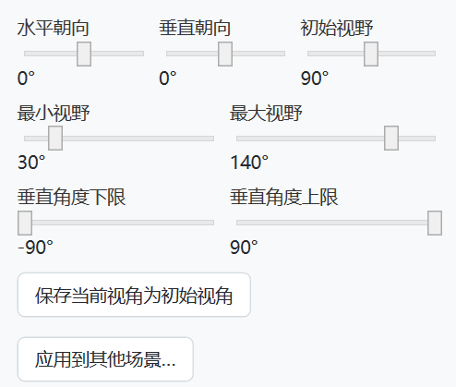The image size is (456, 387).
Task: Click 垂直角度上限 track left of the handle
Action: coord(331,223)
